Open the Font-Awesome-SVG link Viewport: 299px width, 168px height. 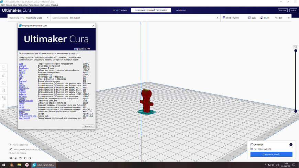(x=27, y=116)
